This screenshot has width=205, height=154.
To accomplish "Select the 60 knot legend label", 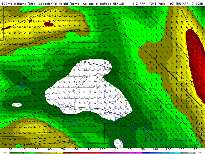I will tap(50, 149).
